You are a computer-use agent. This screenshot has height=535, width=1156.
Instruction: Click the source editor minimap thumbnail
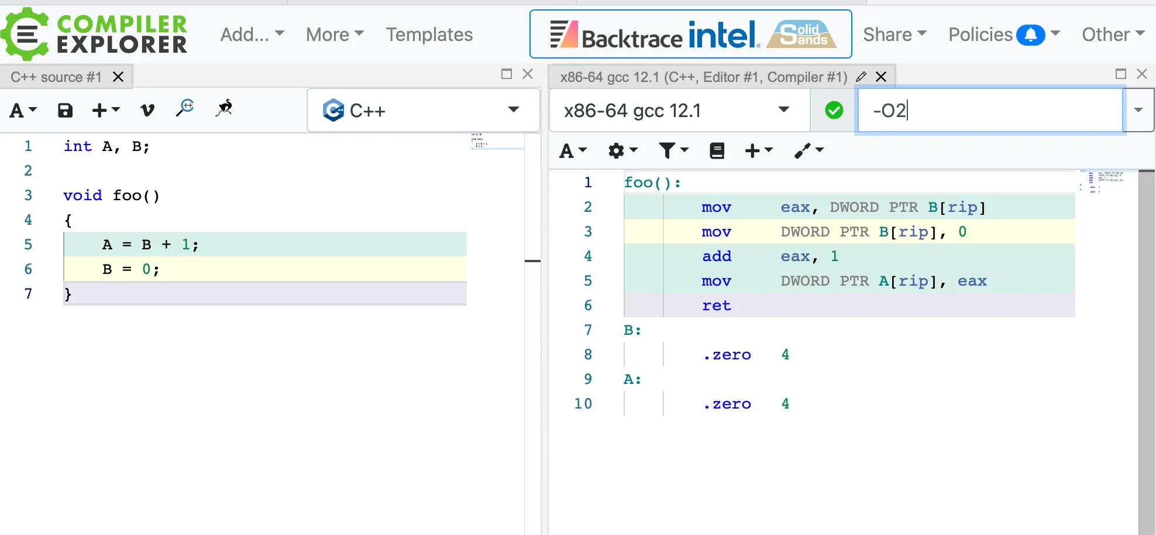(497, 141)
